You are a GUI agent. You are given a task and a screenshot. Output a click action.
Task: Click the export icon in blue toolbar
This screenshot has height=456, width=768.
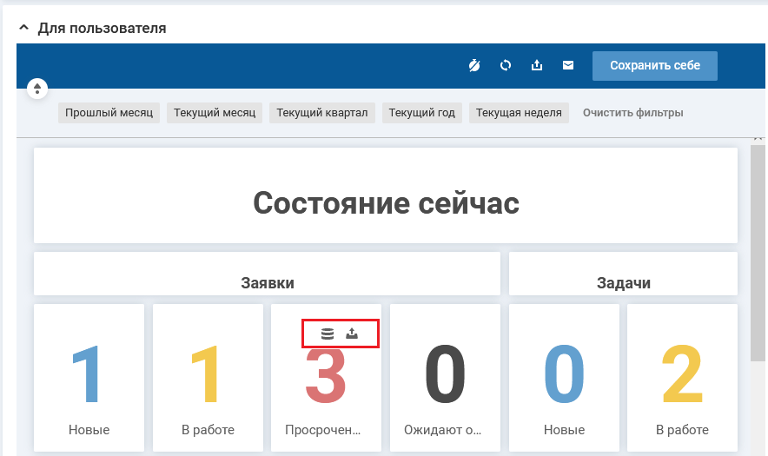[537, 65]
